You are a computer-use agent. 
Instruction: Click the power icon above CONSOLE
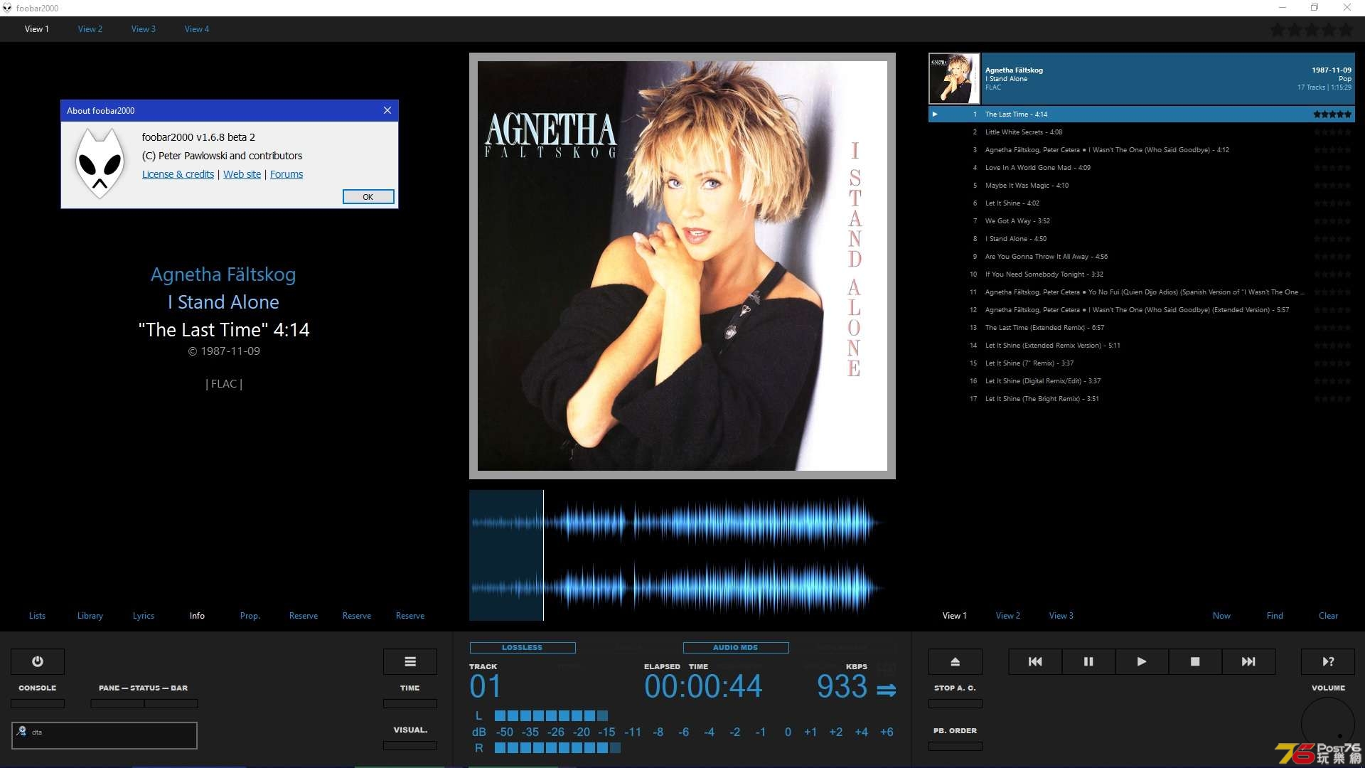coord(38,661)
